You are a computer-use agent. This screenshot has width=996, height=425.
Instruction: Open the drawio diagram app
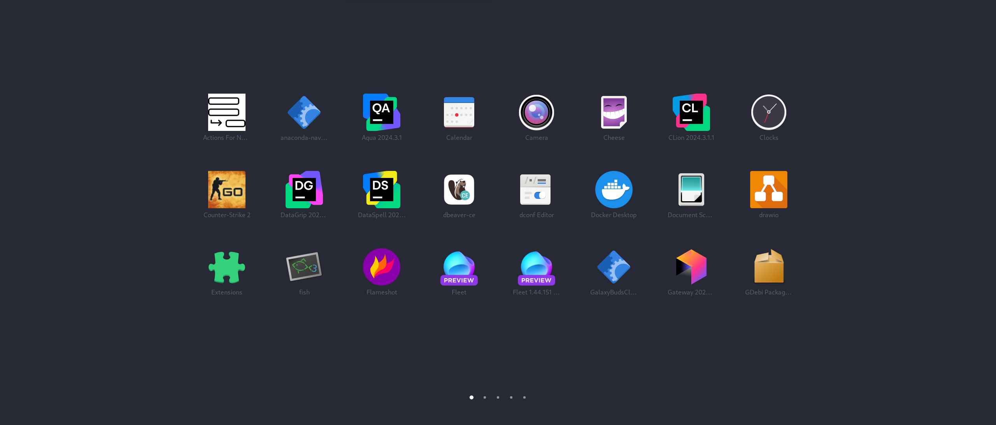768,190
